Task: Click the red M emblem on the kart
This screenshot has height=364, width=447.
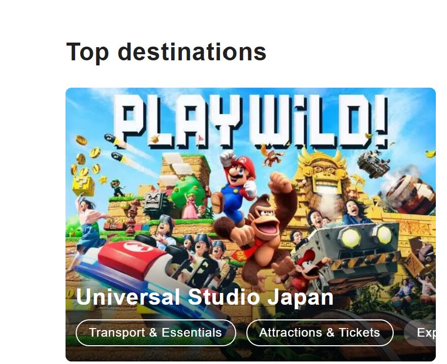Action: [139, 246]
